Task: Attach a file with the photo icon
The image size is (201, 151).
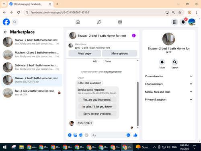Action: 75,135
